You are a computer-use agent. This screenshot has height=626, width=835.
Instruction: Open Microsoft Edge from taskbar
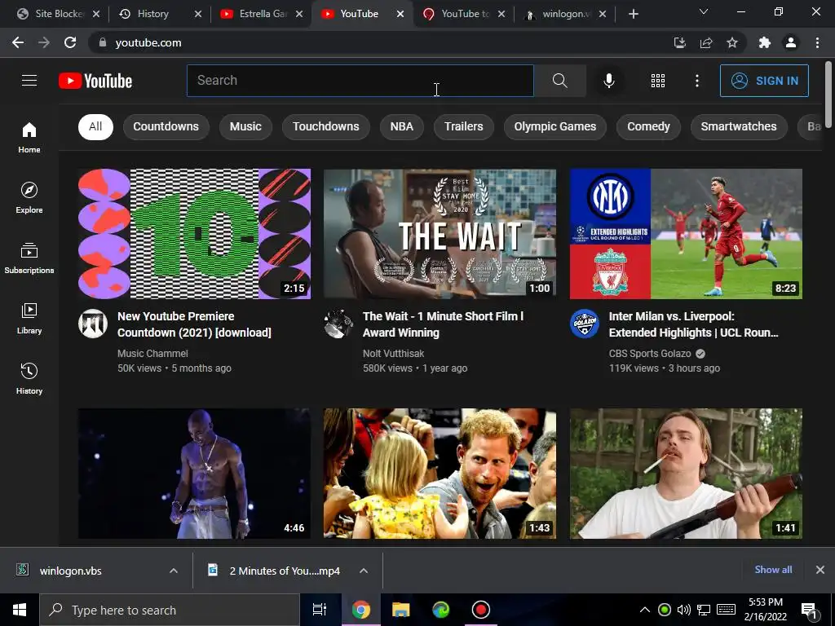pos(441,610)
